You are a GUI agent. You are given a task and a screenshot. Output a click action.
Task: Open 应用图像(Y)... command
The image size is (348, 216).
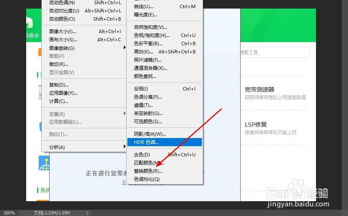coord(84,93)
